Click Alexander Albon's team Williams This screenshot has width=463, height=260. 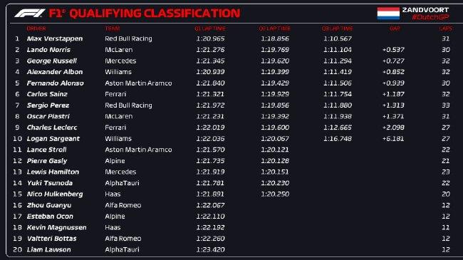pos(118,72)
